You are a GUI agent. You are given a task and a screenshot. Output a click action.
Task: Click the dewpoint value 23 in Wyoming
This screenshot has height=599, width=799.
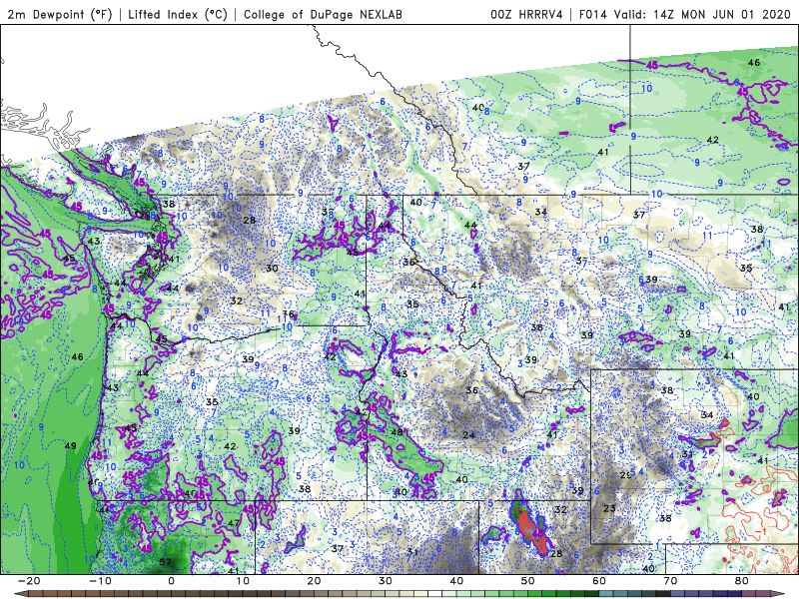point(609,508)
